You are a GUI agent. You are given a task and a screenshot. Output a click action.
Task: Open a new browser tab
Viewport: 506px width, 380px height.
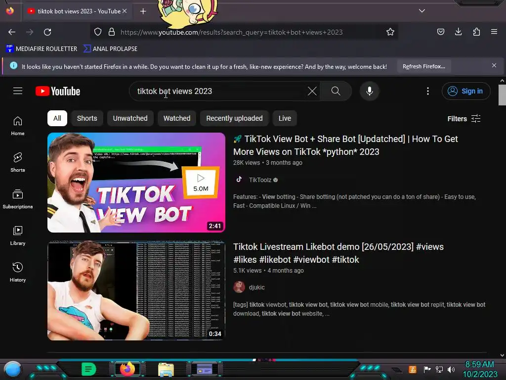click(x=143, y=11)
